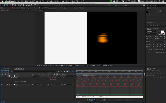Open the Composition menu in menu bar
This screenshot has height=103, width=166.
point(34,1)
